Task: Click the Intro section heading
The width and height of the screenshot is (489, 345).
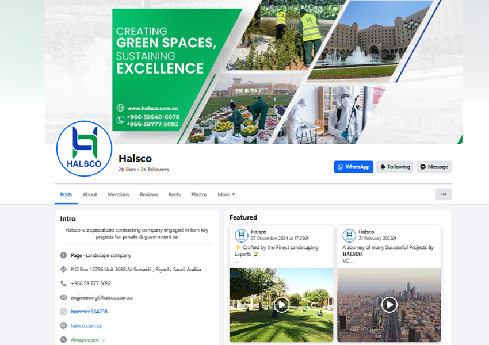Action: pyautogui.click(x=68, y=218)
